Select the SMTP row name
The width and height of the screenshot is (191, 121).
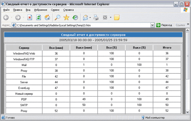click(x=24, y=105)
